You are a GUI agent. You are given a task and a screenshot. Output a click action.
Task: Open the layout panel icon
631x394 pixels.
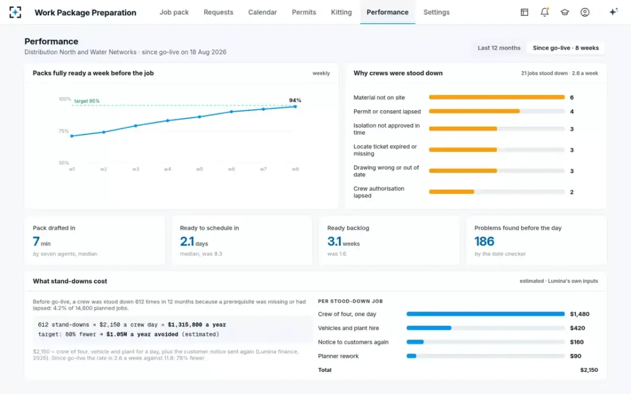(x=524, y=12)
